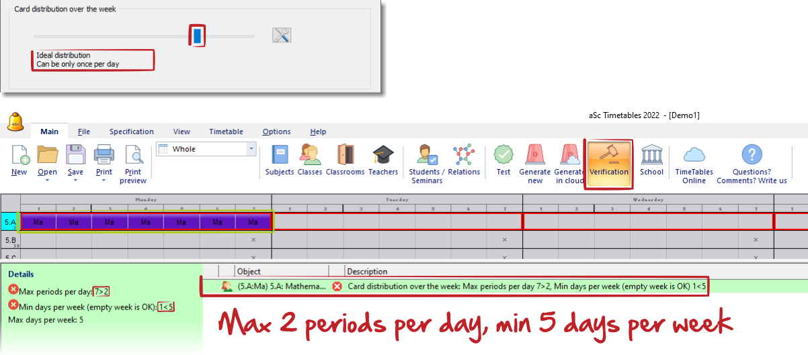The height and width of the screenshot is (355, 808).
Task: Click the wrench settings icon beside slider
Action: pyautogui.click(x=282, y=36)
